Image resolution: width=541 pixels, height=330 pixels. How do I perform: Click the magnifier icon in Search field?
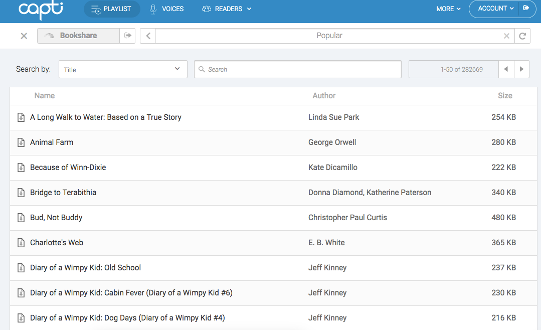tap(202, 69)
